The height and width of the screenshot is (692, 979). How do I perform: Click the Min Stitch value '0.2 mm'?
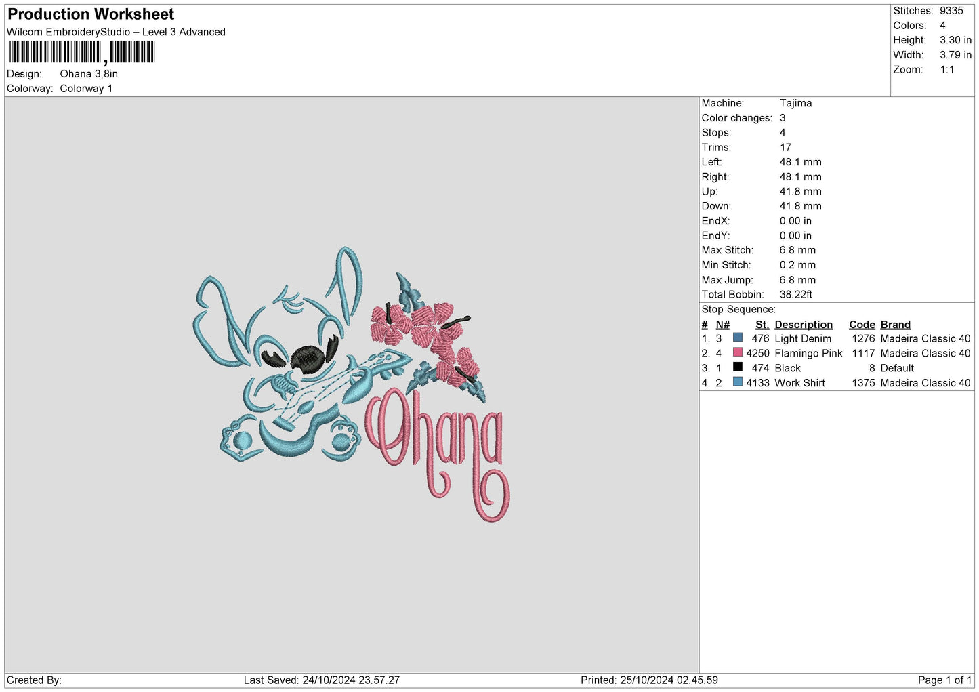pos(797,265)
